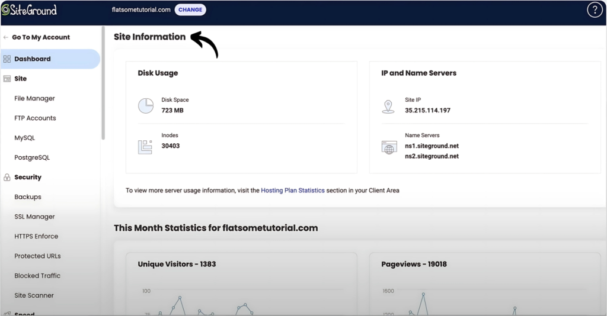Click the sidebar vertical scrollbar
Viewport: 607px width, 316px height.
click(103, 83)
